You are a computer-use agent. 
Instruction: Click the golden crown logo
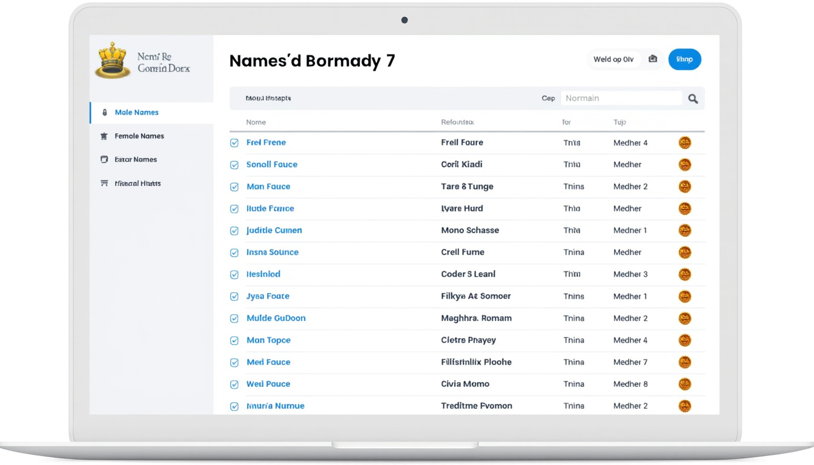(x=113, y=61)
